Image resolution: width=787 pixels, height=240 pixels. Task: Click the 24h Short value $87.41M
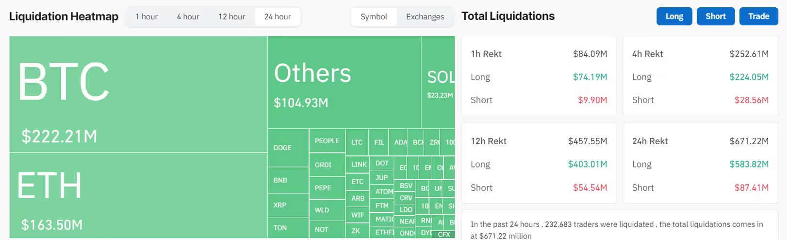point(752,188)
